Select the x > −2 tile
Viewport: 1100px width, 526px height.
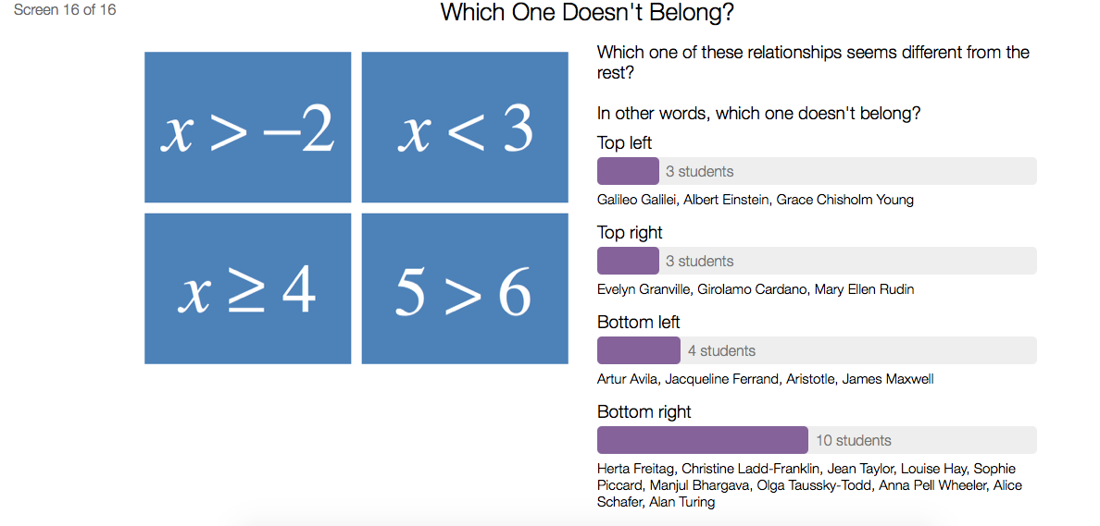[x=247, y=127]
